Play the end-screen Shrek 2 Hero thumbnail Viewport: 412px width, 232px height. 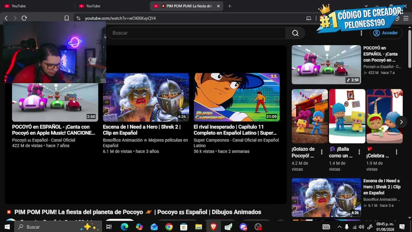click(x=146, y=97)
